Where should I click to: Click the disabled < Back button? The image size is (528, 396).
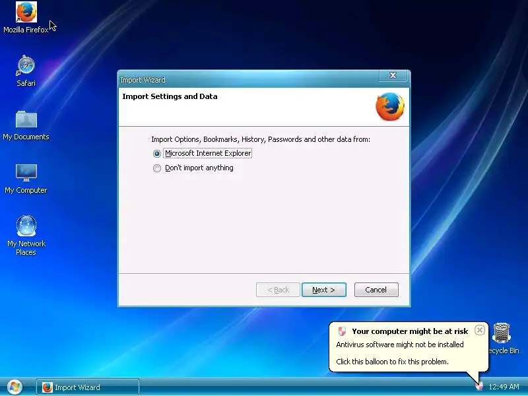278,290
